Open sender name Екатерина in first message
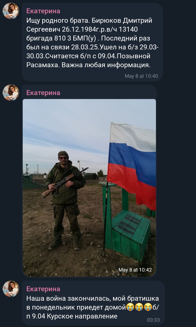 pos(43,11)
